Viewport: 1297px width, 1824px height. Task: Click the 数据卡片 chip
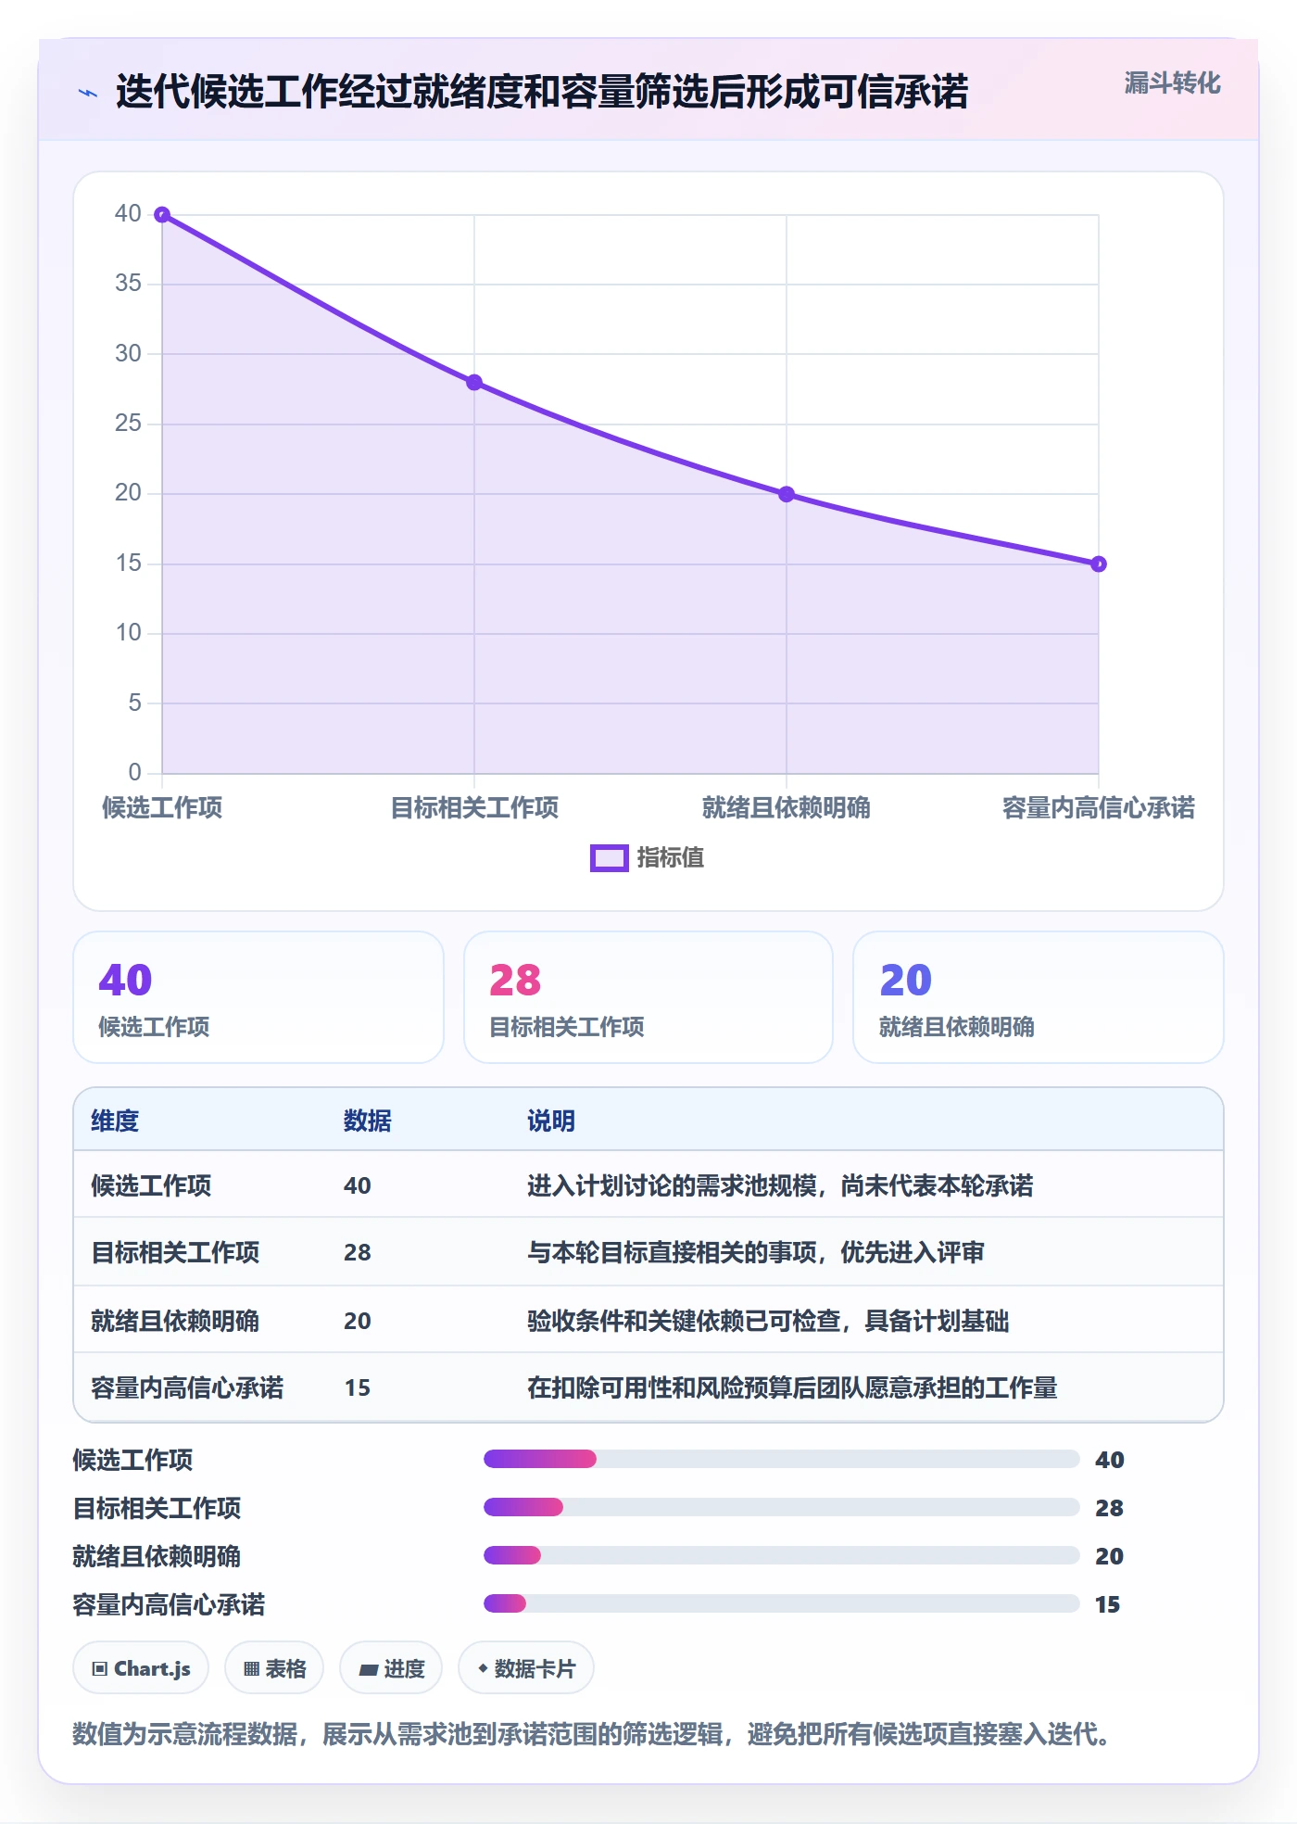[x=526, y=1668]
